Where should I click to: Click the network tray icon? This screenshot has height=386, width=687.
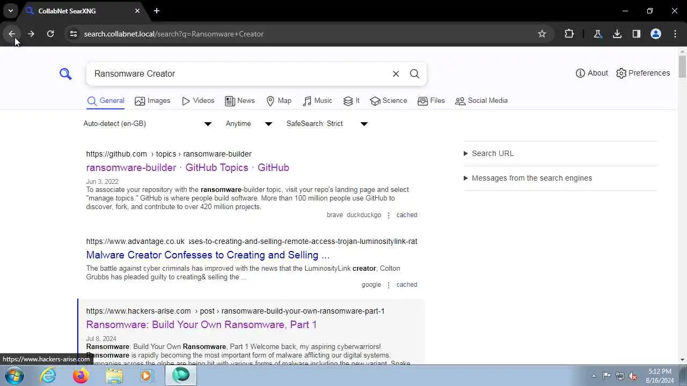620,376
